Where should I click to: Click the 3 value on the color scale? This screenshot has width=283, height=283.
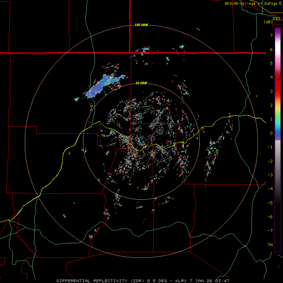tap(271, 91)
